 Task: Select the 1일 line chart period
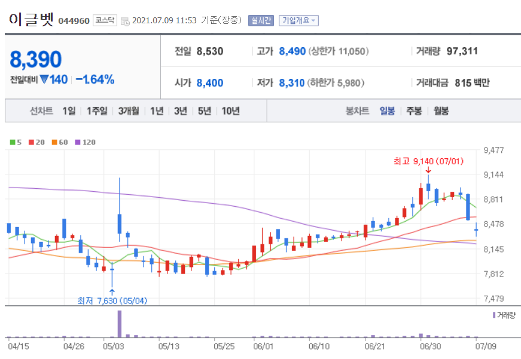click(x=69, y=111)
